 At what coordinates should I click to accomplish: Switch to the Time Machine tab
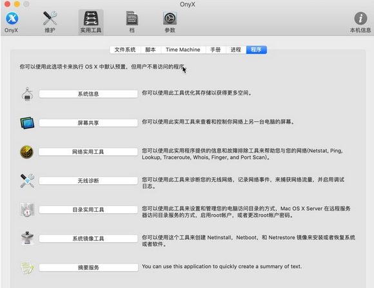pos(183,50)
